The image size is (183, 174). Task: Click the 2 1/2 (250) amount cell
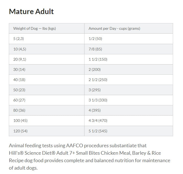[129, 80]
